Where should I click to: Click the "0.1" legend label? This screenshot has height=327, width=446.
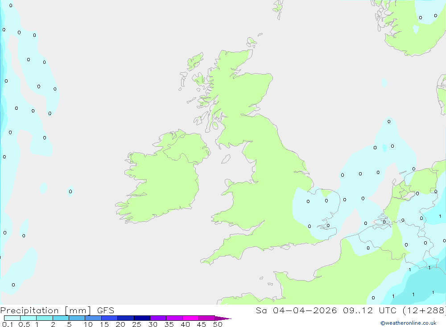pos(8,324)
